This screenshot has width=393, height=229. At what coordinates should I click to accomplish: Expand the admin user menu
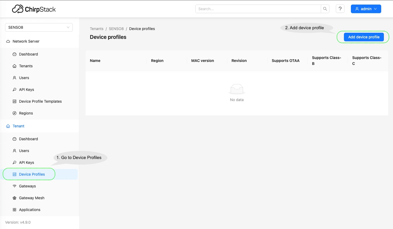366,9
